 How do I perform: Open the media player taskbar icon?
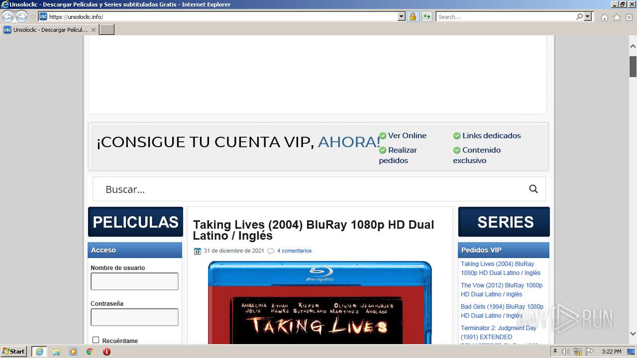[x=73, y=352]
